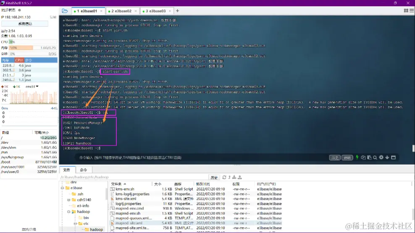Click the 历史 button in file panel
Viewport: 415px width, 233px height.
click(214, 178)
